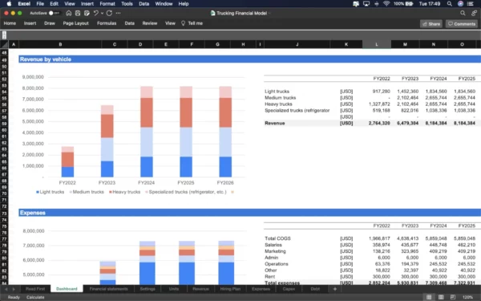Open the Window menu in menu bar
Viewport: 481px width, 301px height.
tap(164, 4)
